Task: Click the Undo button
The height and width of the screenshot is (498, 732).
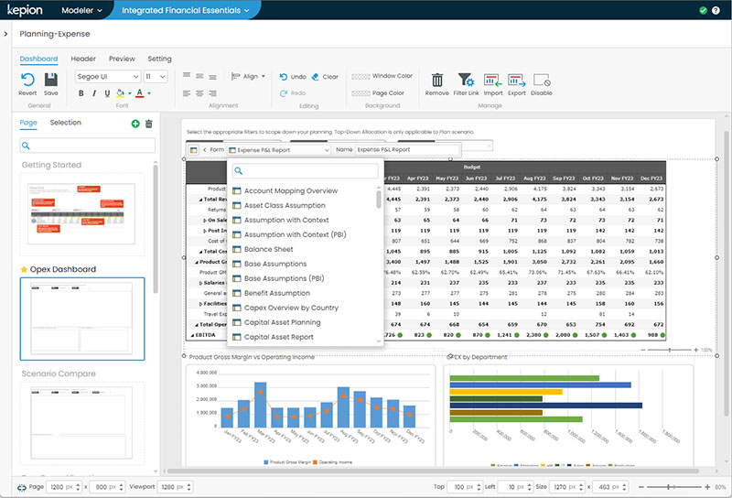Action: click(293, 77)
